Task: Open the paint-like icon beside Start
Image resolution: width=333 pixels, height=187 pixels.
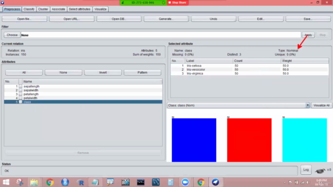Action: coord(20,182)
